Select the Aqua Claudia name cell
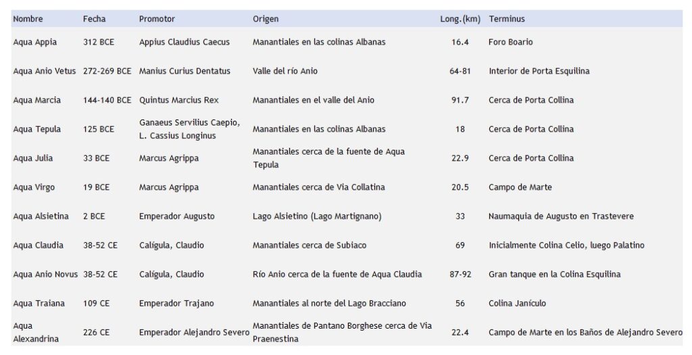The height and width of the screenshot is (355, 692). (38, 245)
